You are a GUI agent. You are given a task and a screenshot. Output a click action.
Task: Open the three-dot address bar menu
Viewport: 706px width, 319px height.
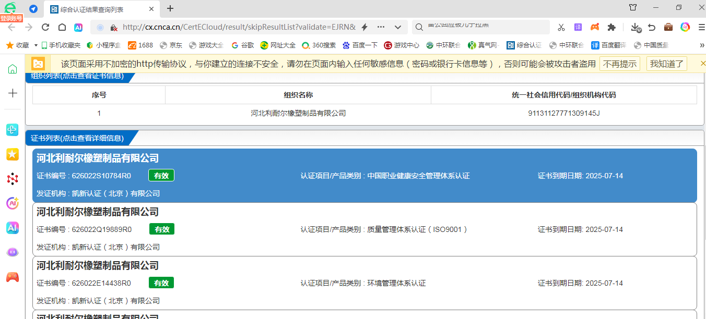tap(381, 27)
